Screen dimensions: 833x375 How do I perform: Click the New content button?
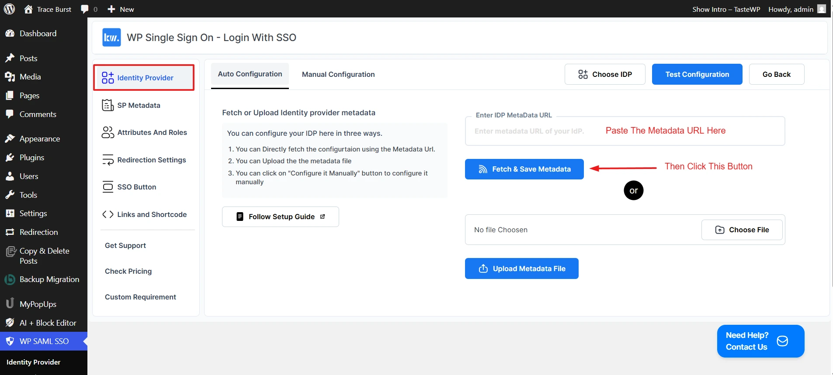(121, 9)
